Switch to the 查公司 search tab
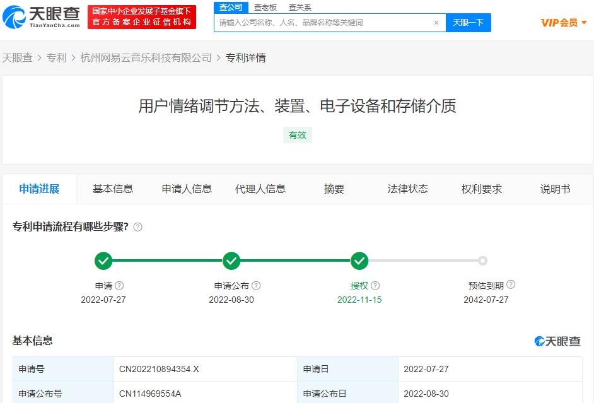This screenshot has width=594, height=403. click(x=231, y=7)
